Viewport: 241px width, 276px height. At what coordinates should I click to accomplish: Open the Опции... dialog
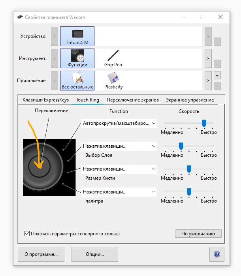click(95, 254)
